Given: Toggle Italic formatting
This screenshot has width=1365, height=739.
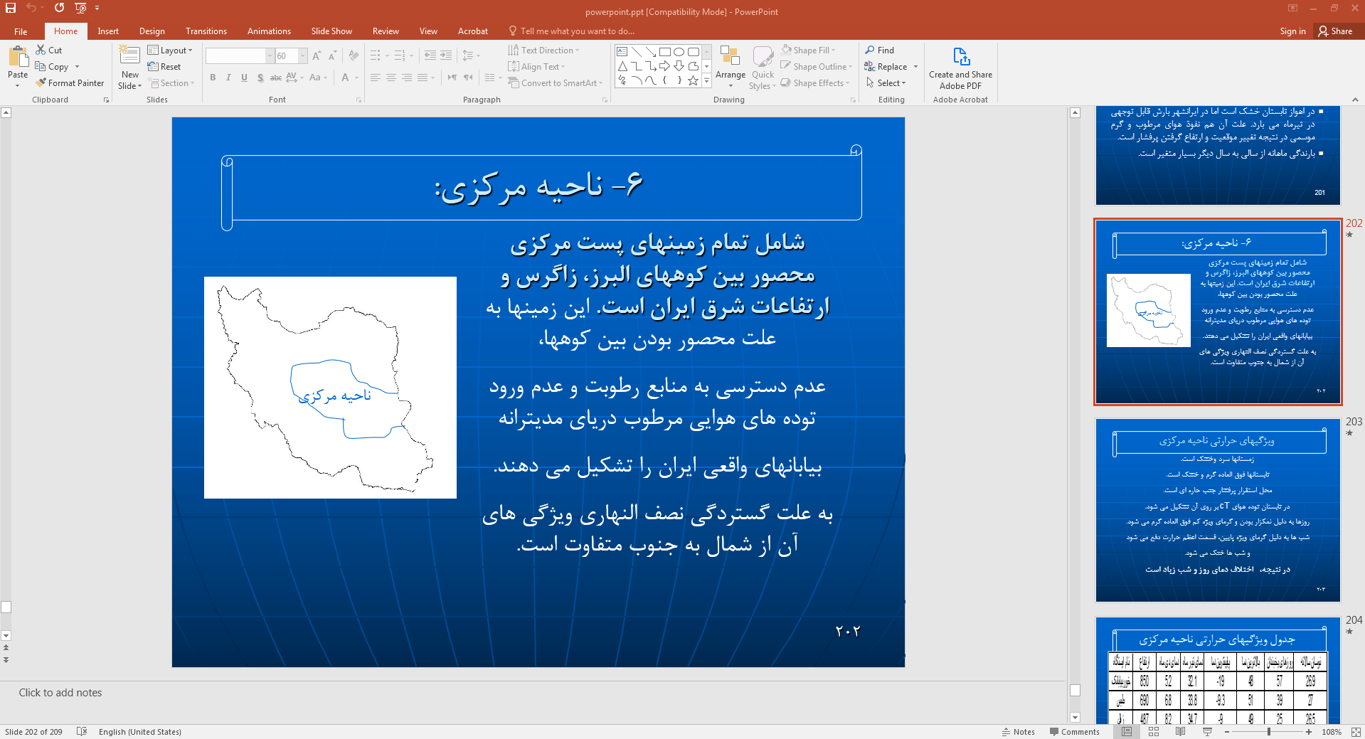Looking at the screenshot, I should pos(228,78).
